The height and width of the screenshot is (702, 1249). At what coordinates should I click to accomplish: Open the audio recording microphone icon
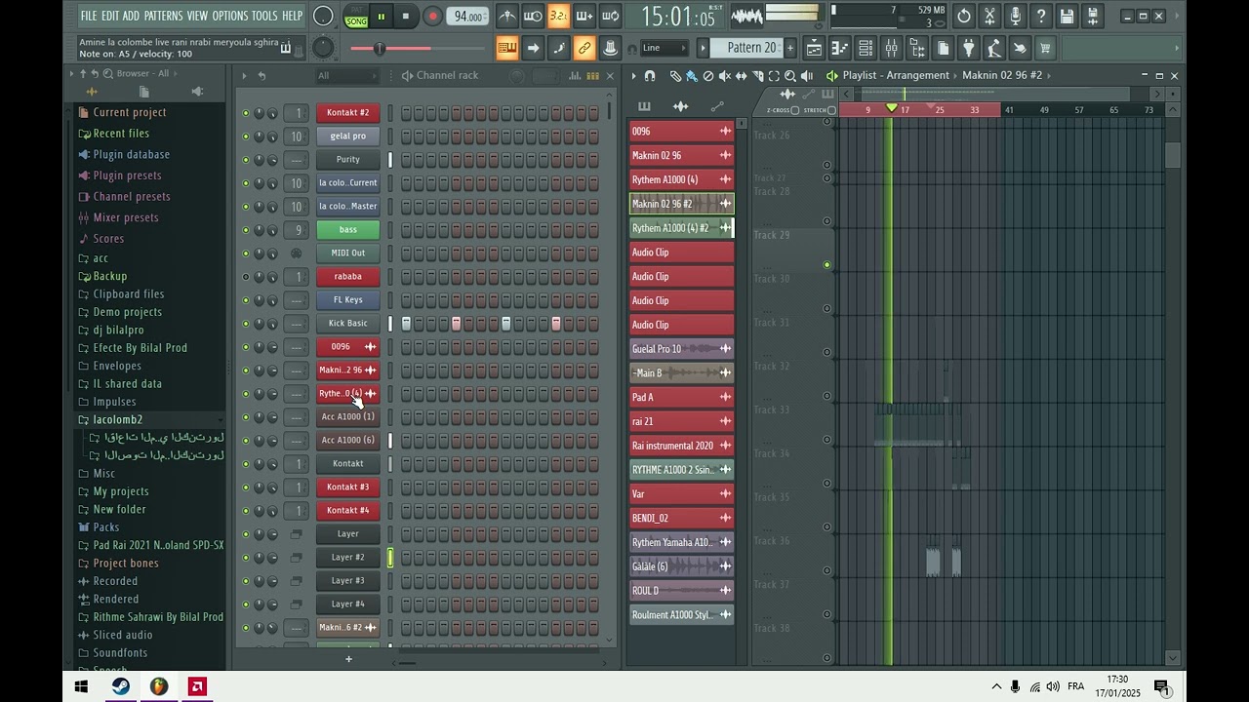coord(1015,16)
